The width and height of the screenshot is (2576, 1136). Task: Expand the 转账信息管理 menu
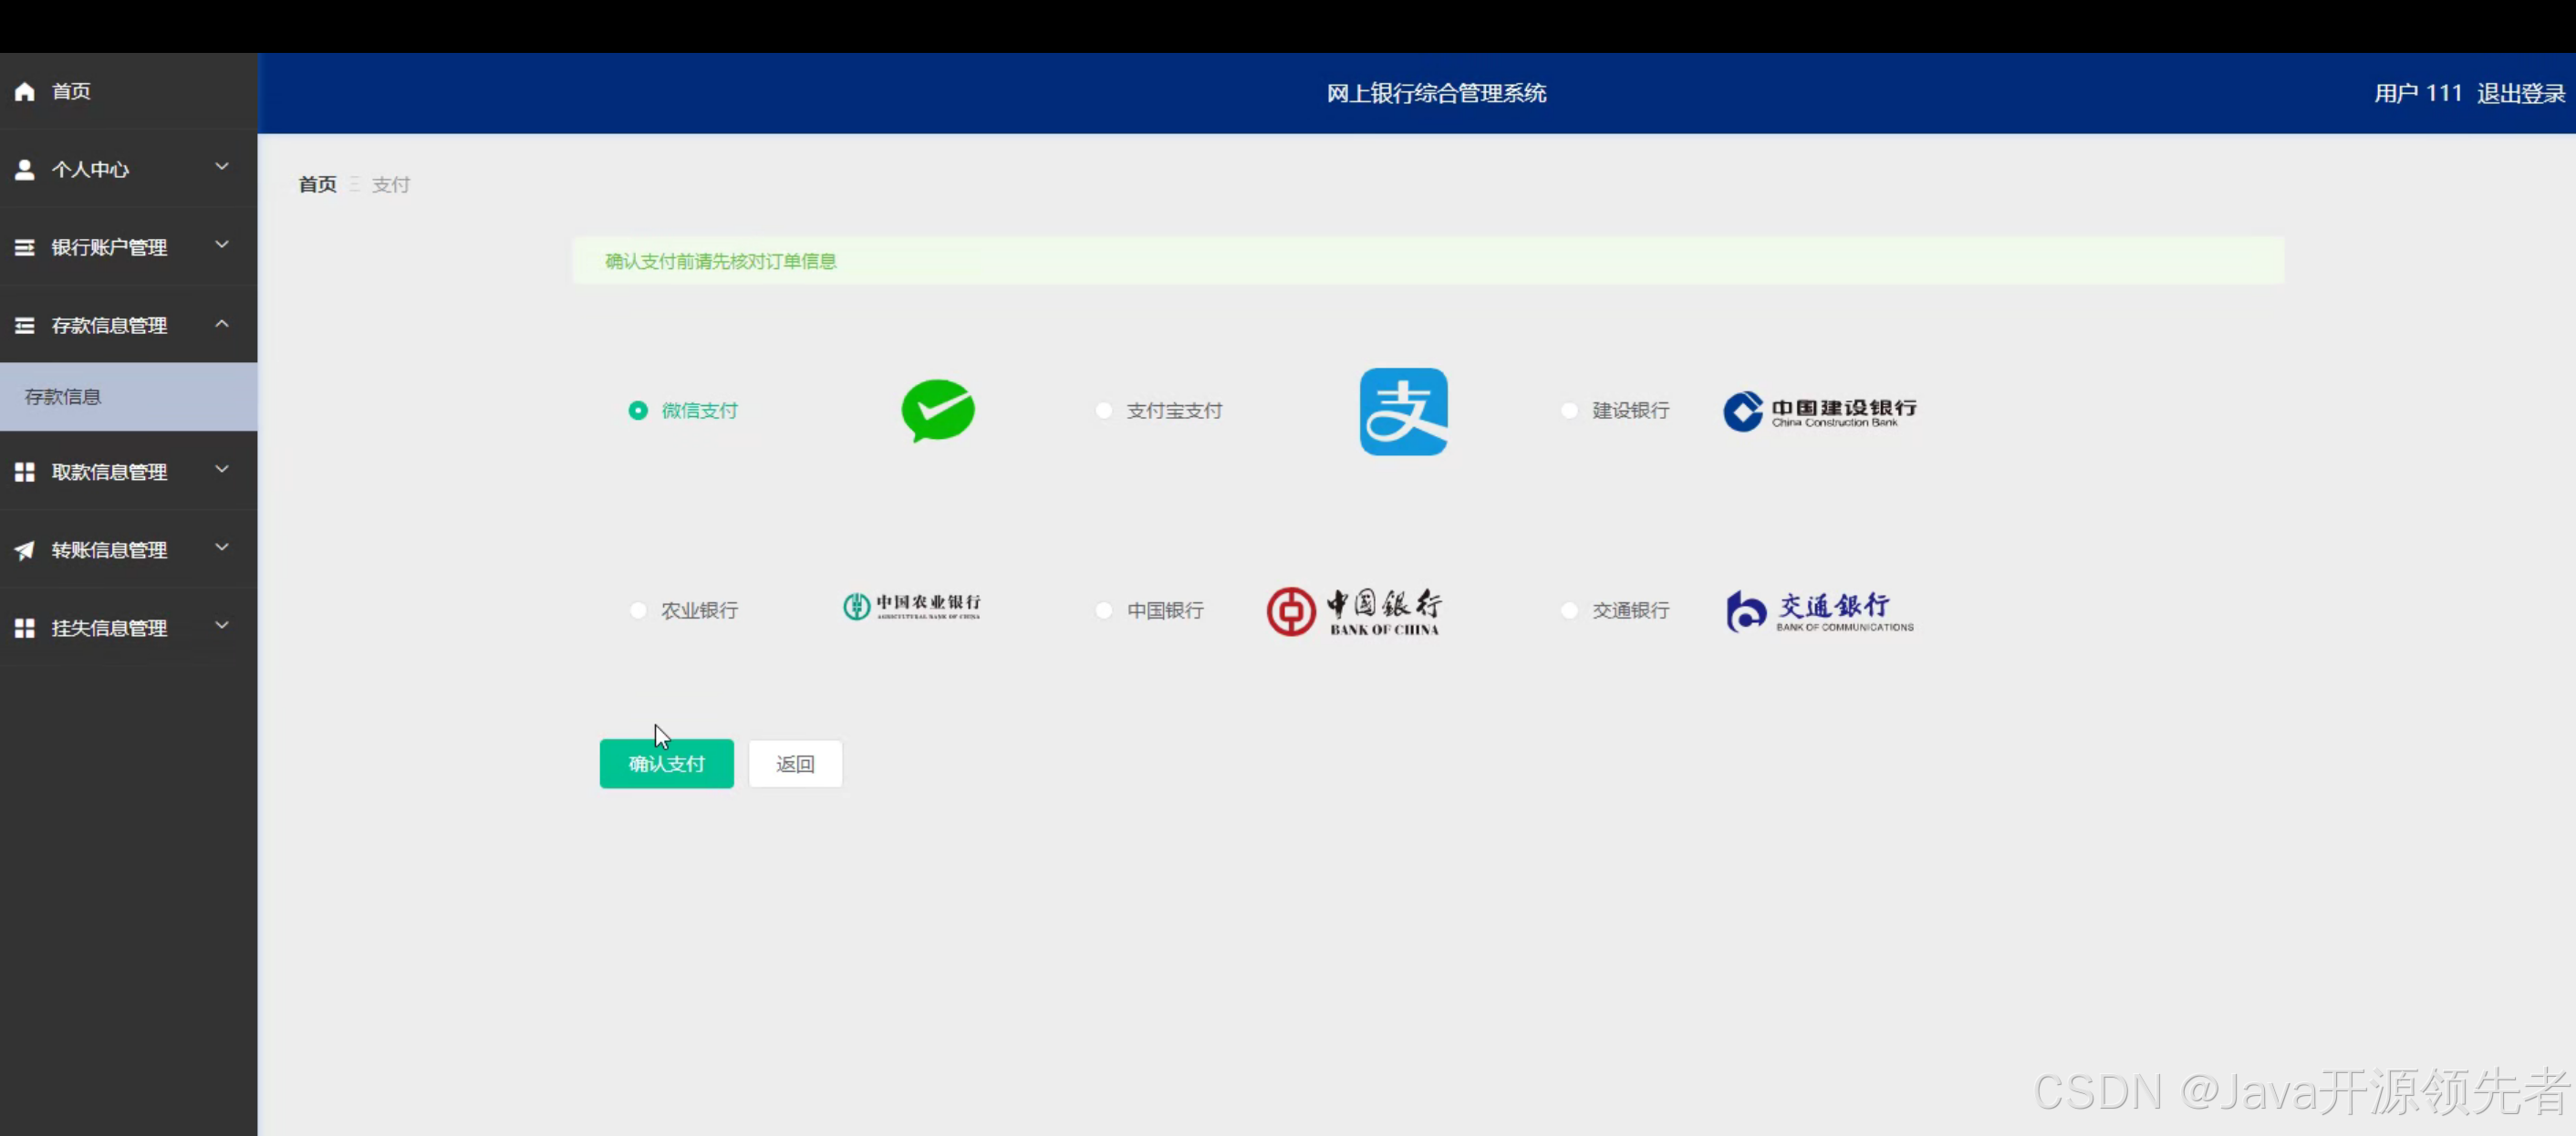(x=221, y=548)
